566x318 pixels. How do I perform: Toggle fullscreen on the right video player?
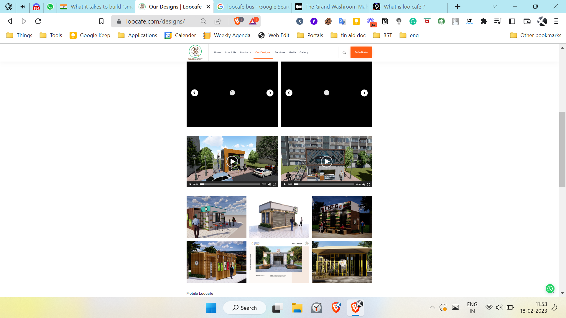pyautogui.click(x=368, y=184)
